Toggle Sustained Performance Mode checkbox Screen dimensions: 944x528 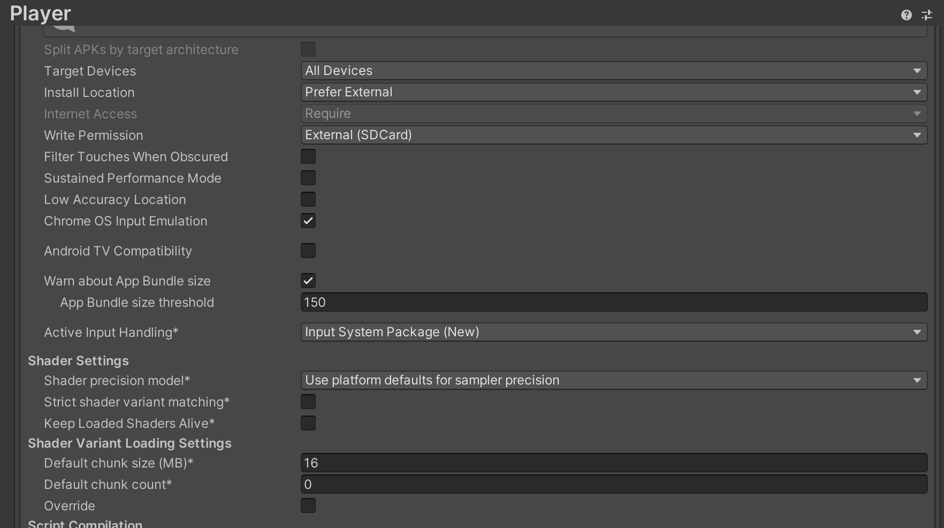[308, 178]
